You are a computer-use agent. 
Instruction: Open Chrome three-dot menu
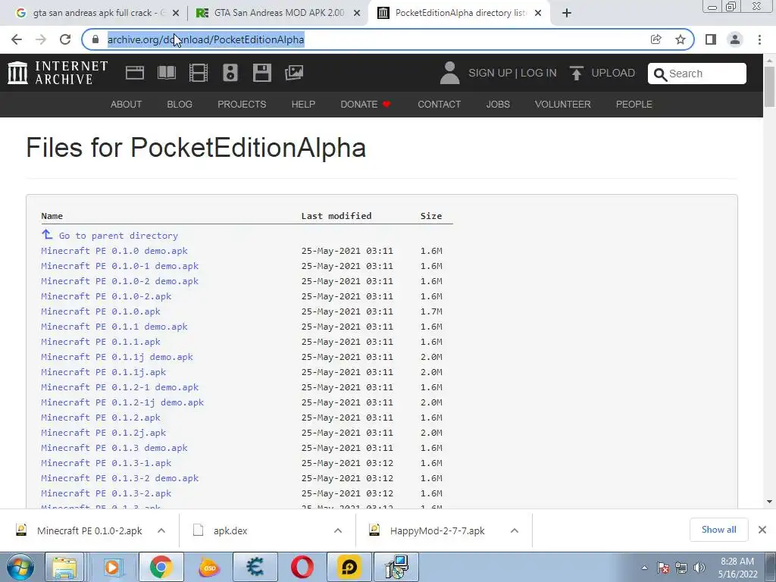pos(759,39)
